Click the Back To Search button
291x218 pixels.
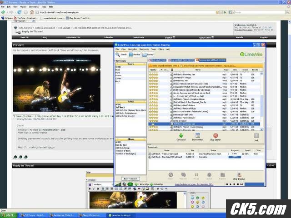tap(130, 178)
